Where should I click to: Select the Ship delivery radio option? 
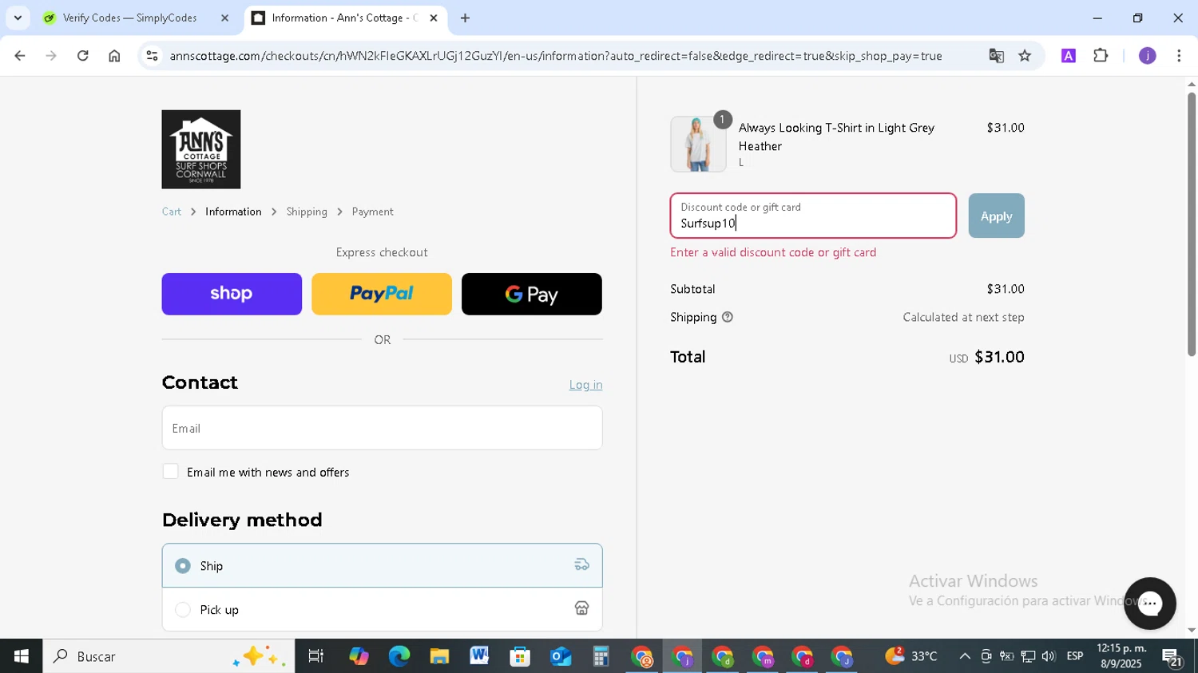(183, 566)
